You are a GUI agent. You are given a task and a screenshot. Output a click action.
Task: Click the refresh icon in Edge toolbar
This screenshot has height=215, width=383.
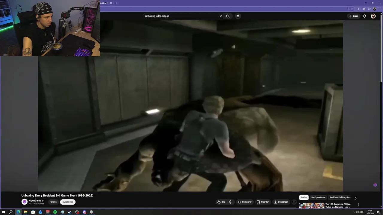pos(358,9)
